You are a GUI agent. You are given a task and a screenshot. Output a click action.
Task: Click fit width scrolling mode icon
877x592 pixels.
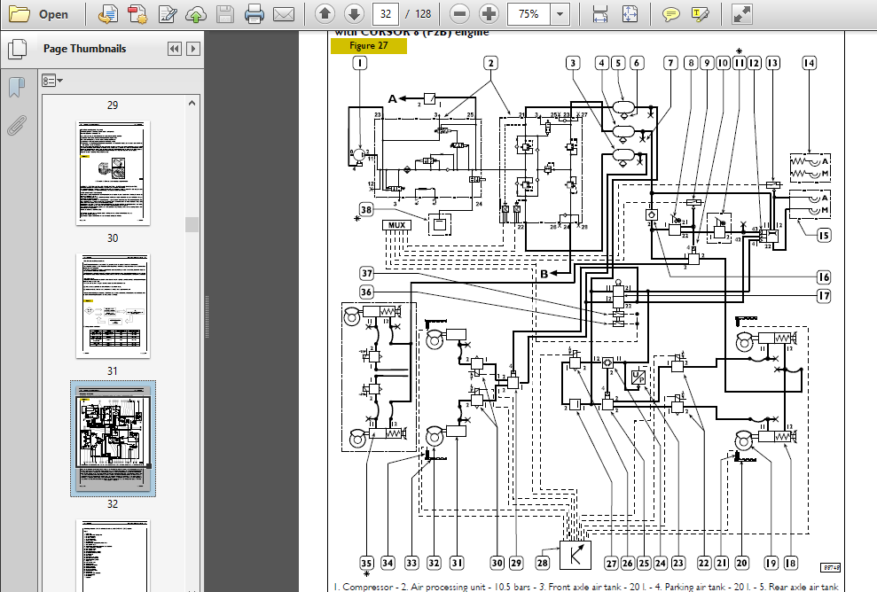point(600,14)
